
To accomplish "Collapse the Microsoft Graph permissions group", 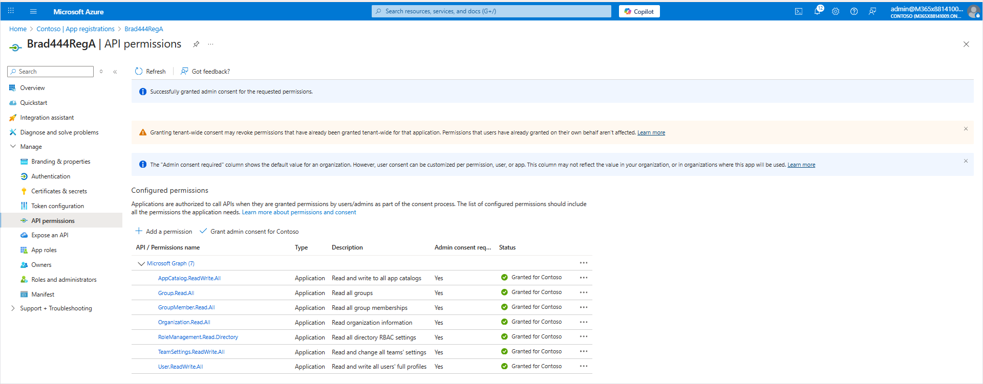I will (x=141, y=264).
